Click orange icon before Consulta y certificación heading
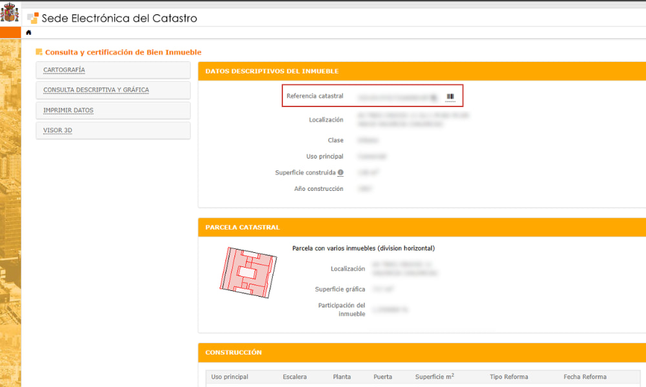This screenshot has height=387, width=646. pos(39,52)
